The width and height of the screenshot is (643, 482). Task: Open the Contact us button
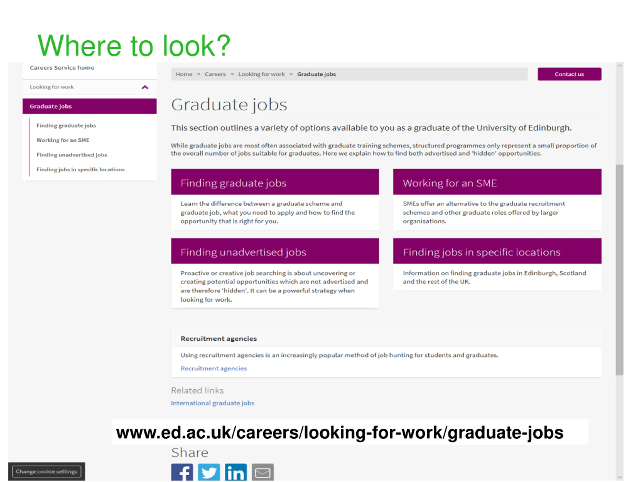(569, 74)
